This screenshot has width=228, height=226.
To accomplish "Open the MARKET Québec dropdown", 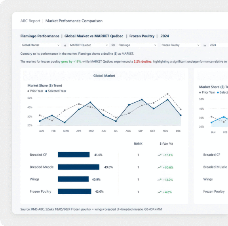I will (89, 45).
